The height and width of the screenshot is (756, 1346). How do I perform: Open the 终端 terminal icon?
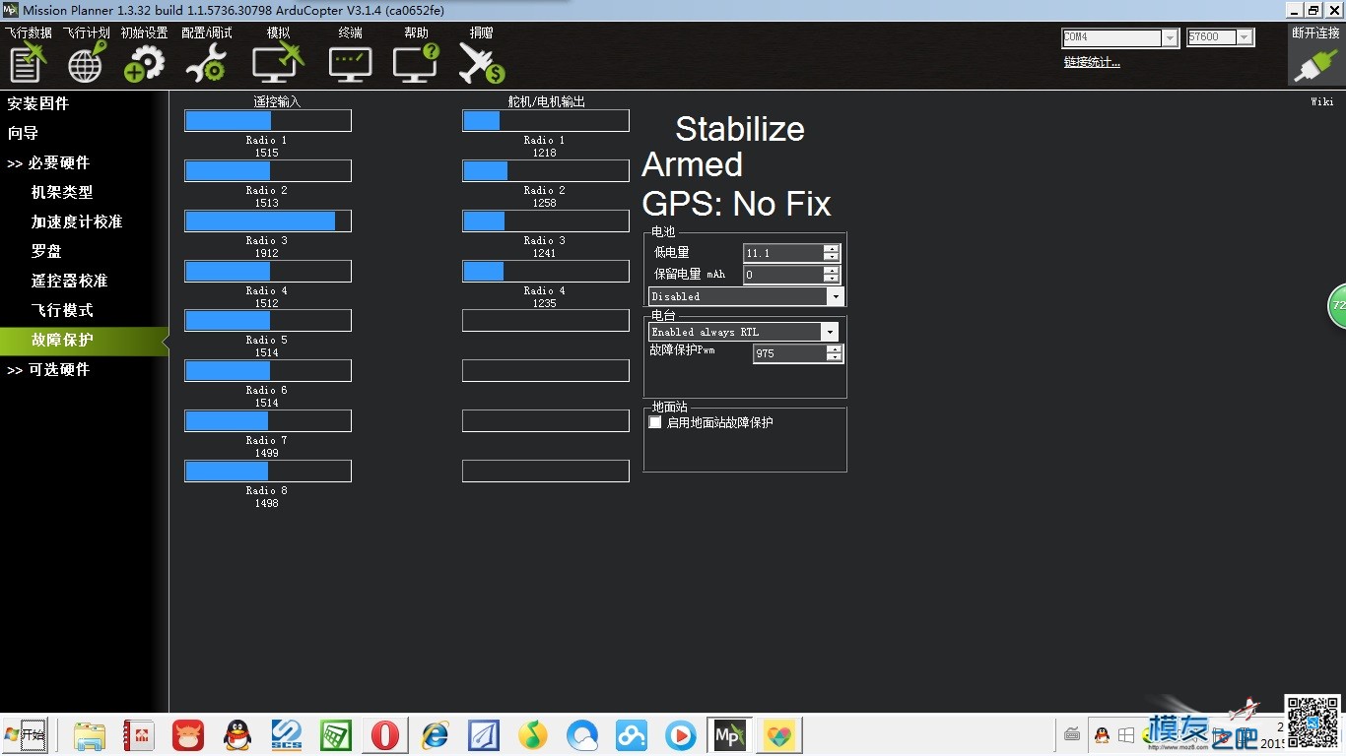click(x=350, y=62)
